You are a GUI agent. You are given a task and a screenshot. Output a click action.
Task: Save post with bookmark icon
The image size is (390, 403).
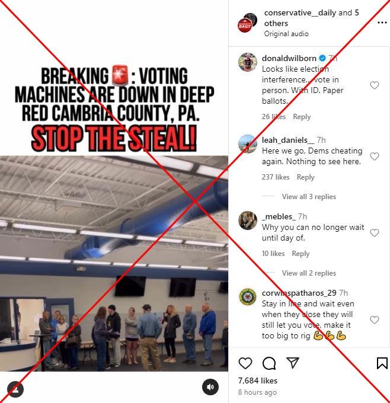coord(382,363)
